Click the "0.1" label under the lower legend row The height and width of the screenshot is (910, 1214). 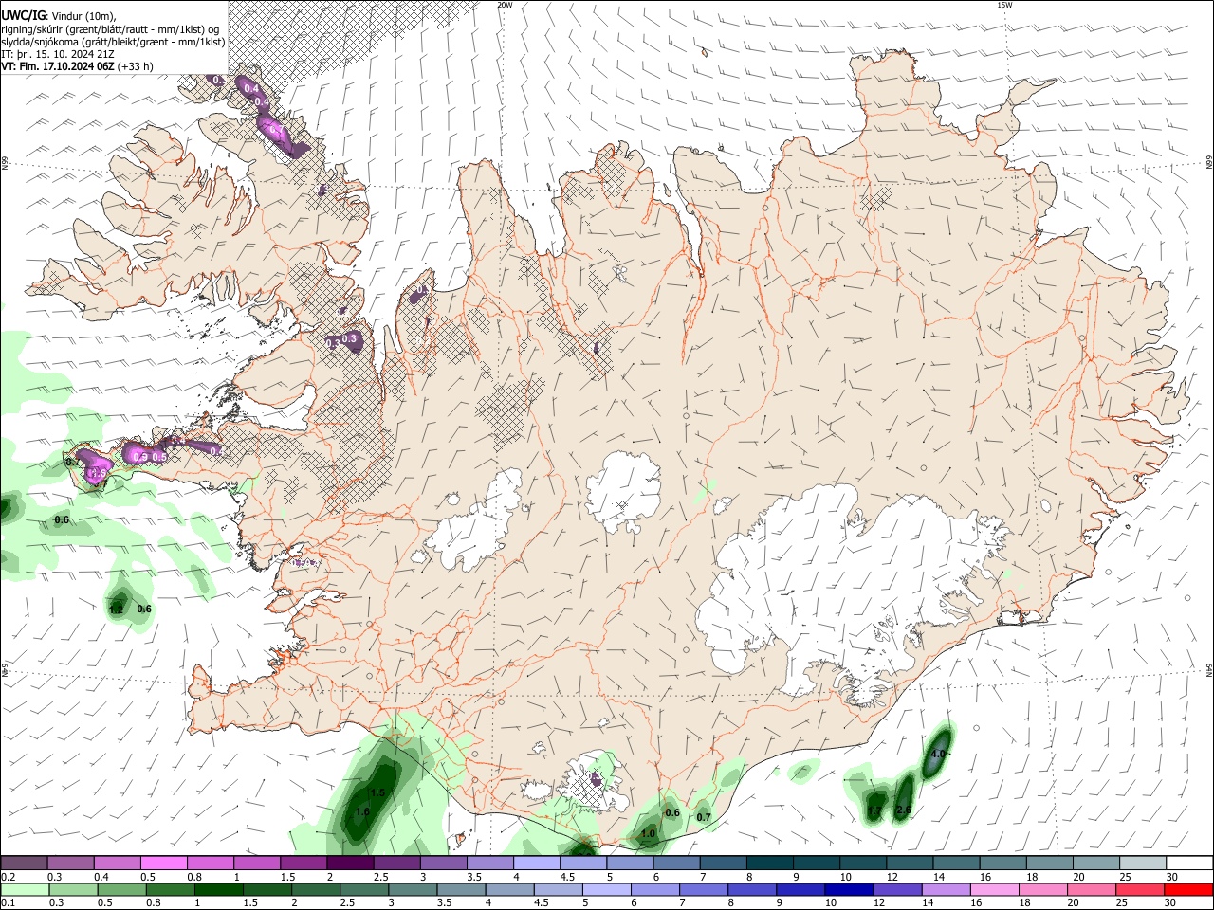8,903
